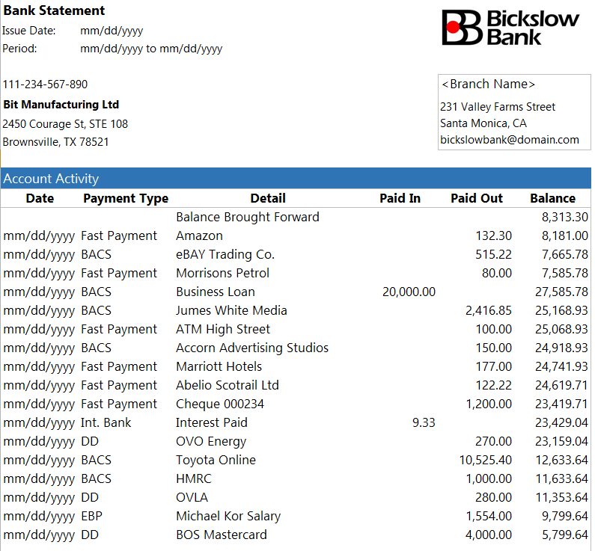Viewport: 595px width, 551px height.
Task: Select the Bit Manufacturing Ltd company name
Action: click(61, 105)
